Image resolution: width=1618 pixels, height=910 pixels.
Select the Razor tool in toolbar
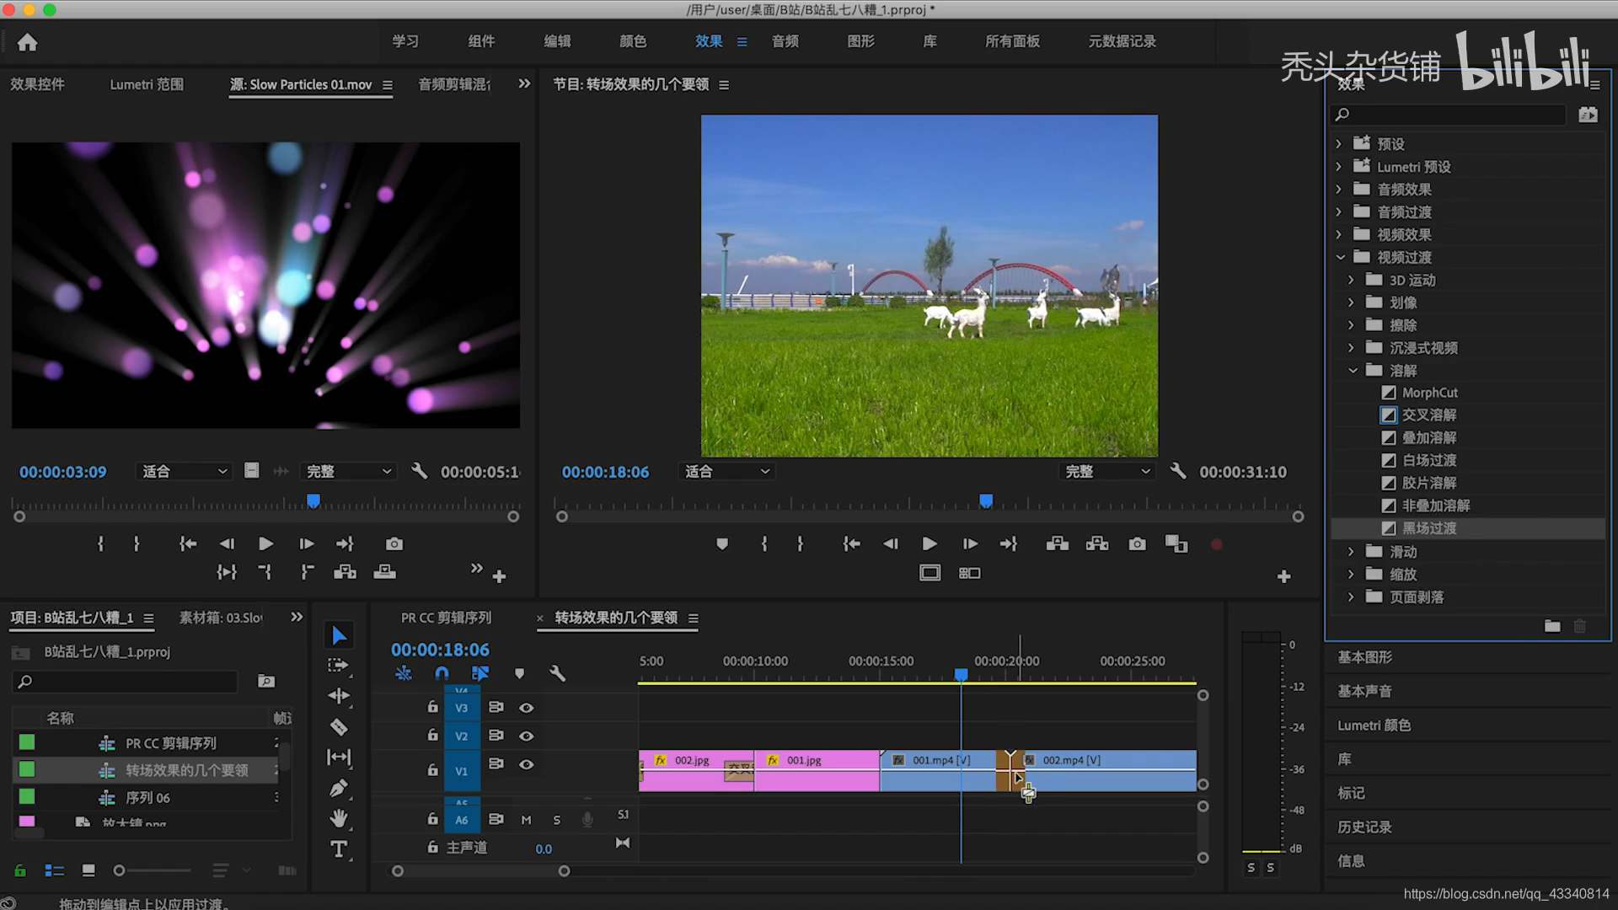click(x=339, y=727)
